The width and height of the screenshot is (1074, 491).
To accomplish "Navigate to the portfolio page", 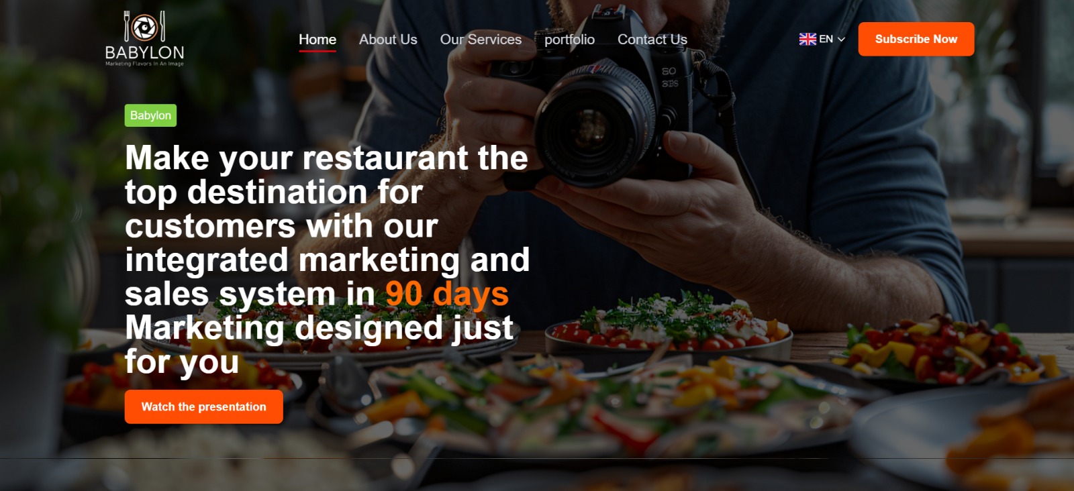I will click(569, 40).
